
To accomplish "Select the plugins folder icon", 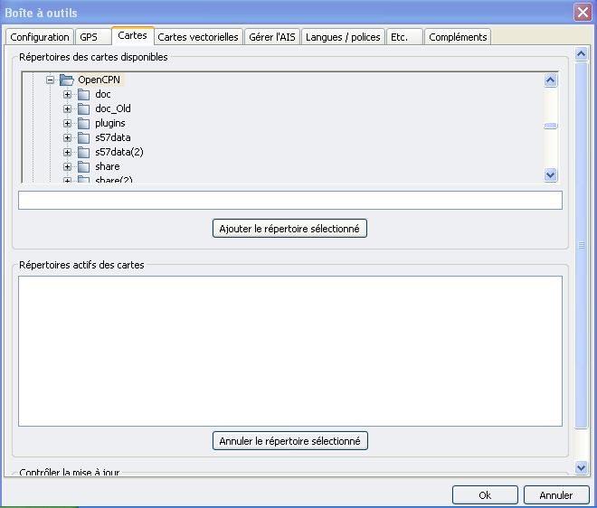I will click(84, 123).
